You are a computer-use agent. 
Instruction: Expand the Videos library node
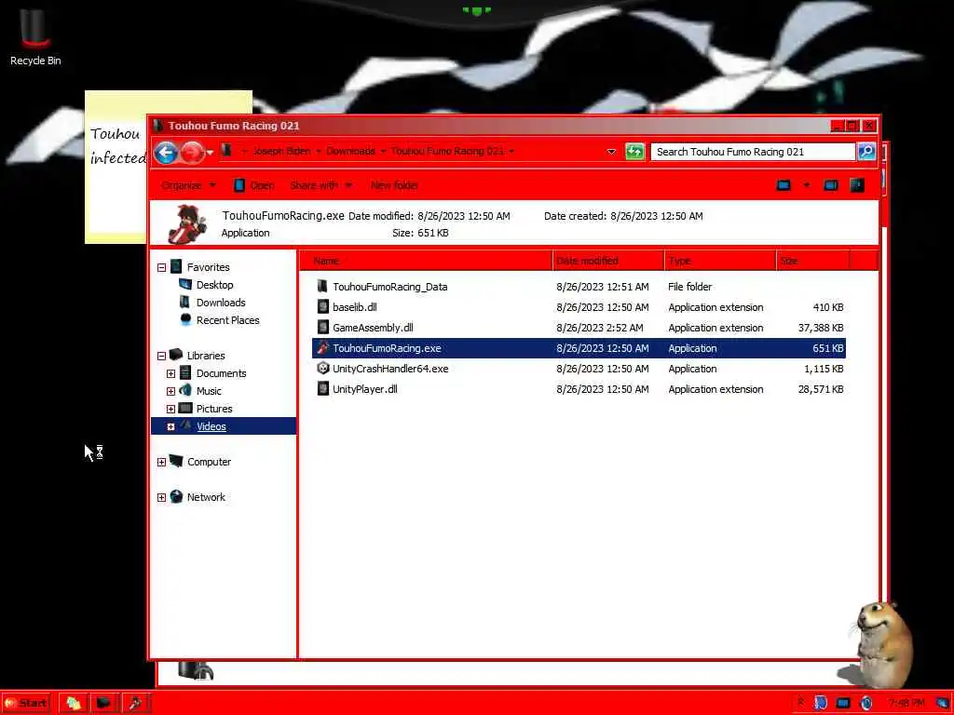point(171,426)
